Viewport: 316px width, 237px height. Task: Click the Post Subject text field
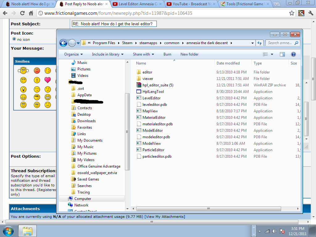114,24
